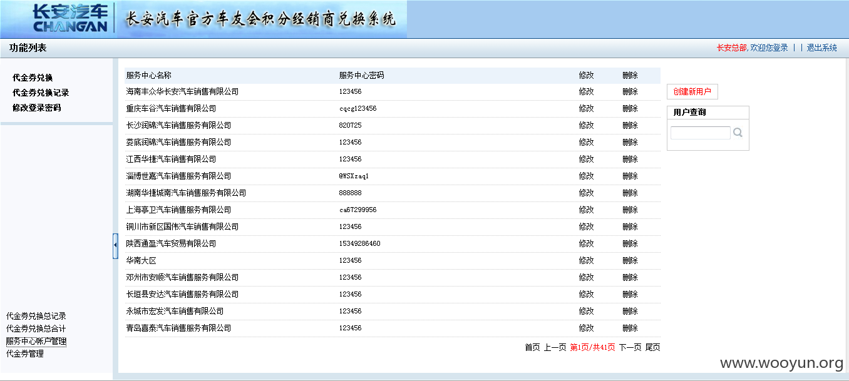Go to 下一页 in pagination
The image size is (849, 381).
[630, 347]
